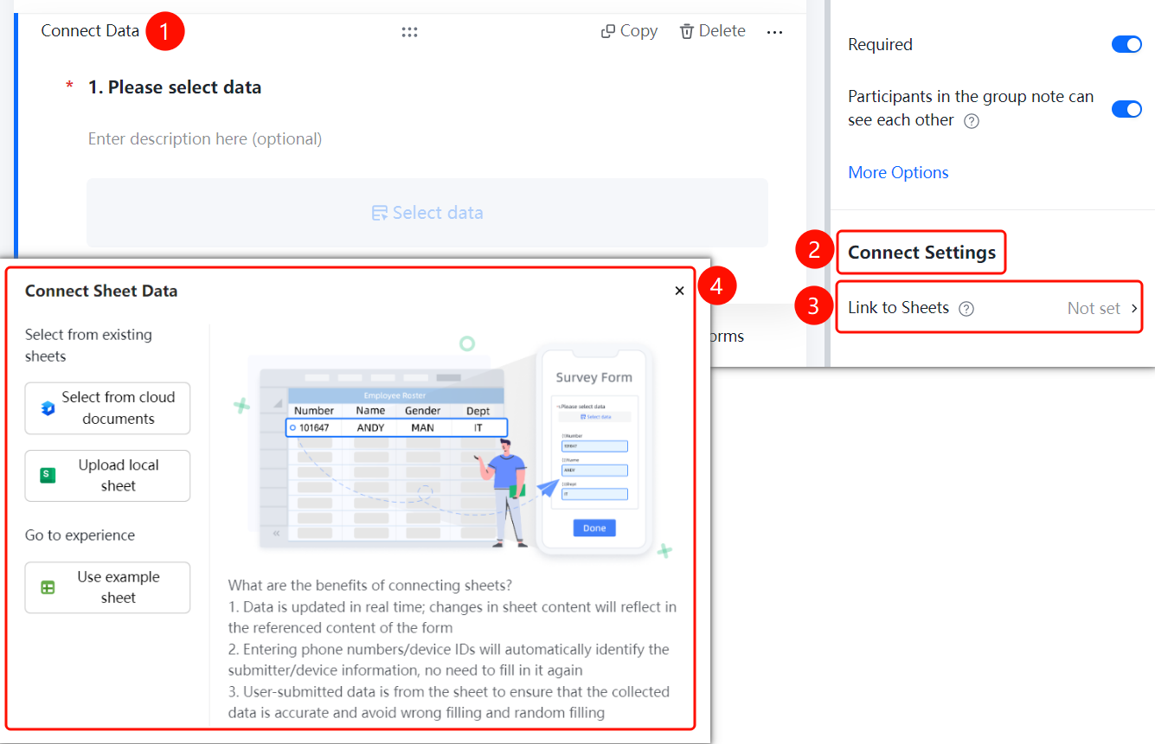Screen dimensions: 1155x744
Task: Click the 'Go to experience' label
Action: coord(80,536)
